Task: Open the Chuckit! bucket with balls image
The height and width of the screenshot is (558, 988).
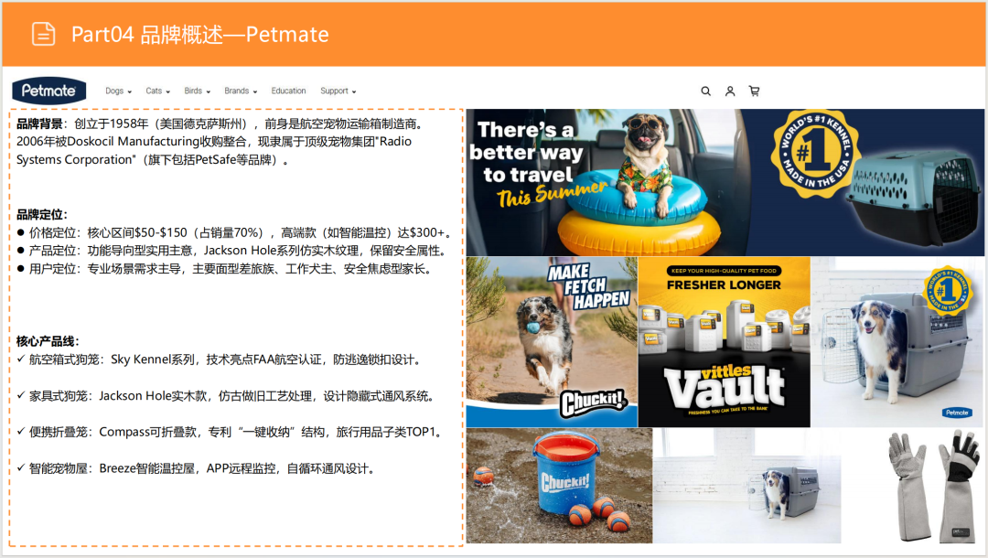Action: point(560,486)
